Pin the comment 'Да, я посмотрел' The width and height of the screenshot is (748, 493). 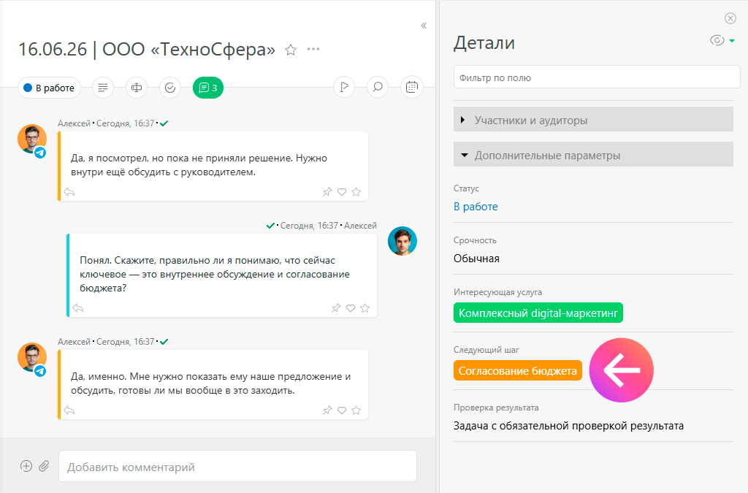pos(327,192)
